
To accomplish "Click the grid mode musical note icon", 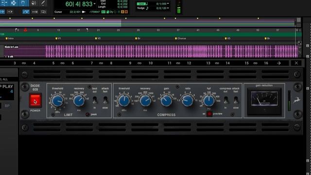I will coord(147,4).
